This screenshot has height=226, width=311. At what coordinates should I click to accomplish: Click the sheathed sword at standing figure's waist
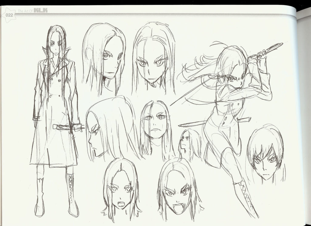click(68, 127)
